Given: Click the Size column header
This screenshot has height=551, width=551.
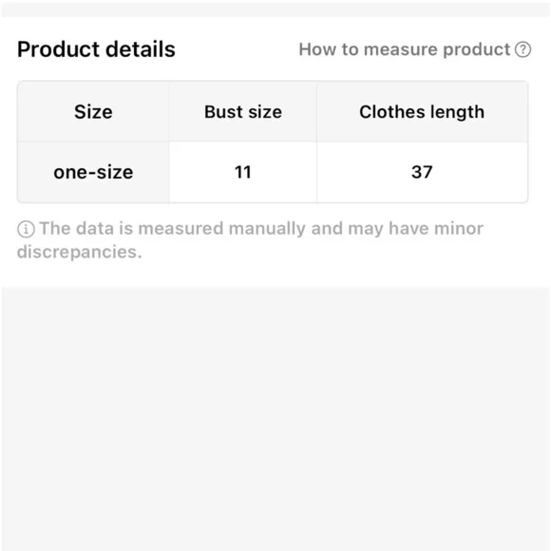Looking at the screenshot, I should 93,112.
